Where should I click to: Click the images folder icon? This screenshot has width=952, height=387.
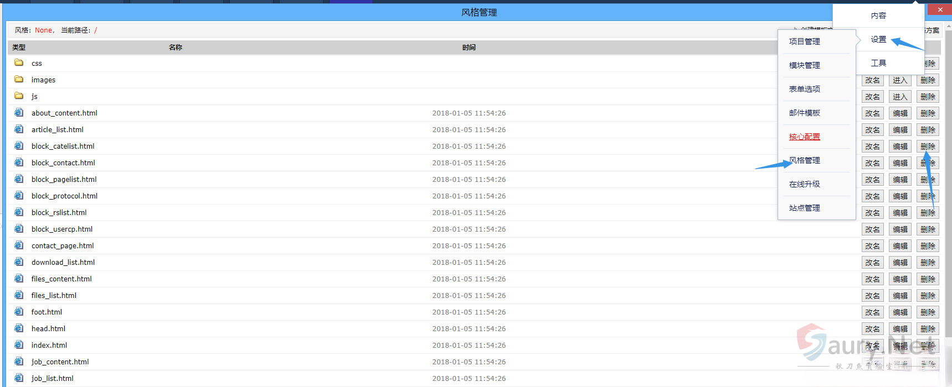(x=19, y=79)
